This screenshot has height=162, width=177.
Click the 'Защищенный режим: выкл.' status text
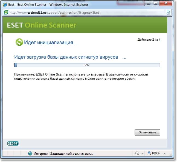pos(72,154)
